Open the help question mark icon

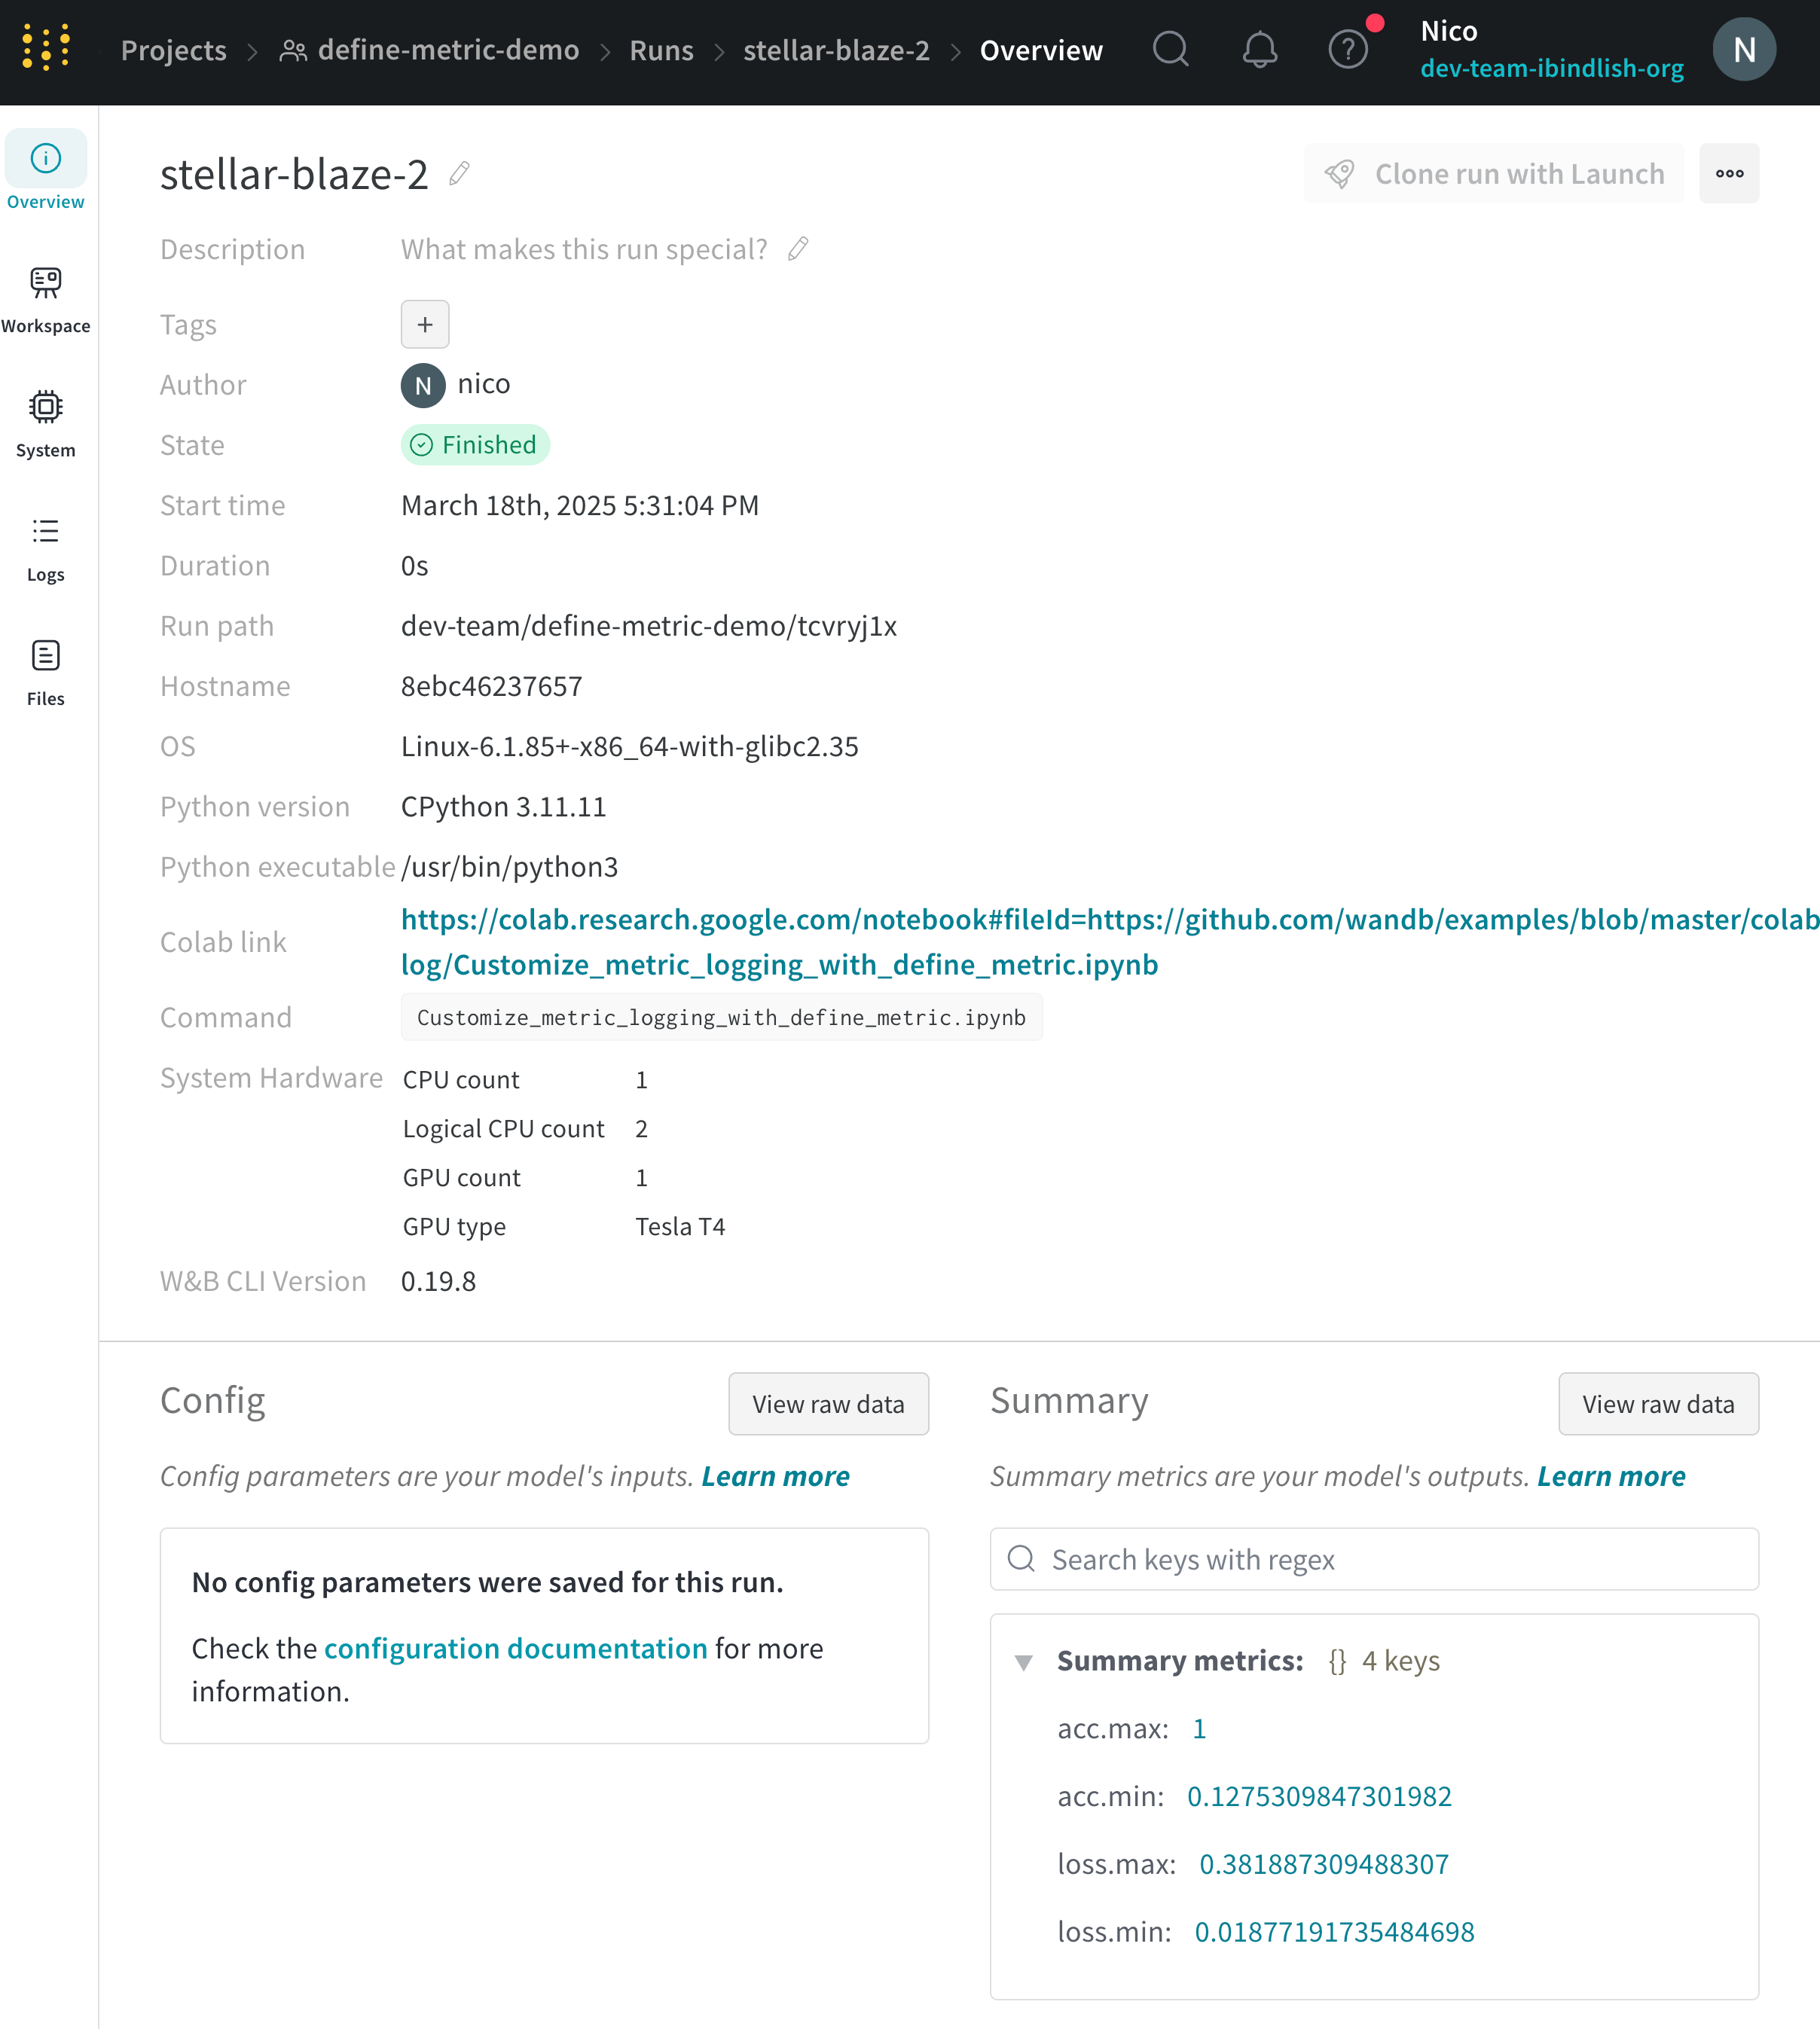click(1347, 49)
